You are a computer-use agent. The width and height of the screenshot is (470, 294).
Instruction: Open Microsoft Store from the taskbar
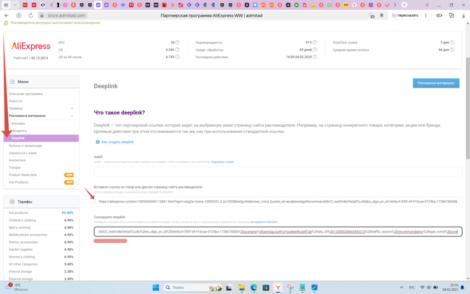click(266, 288)
